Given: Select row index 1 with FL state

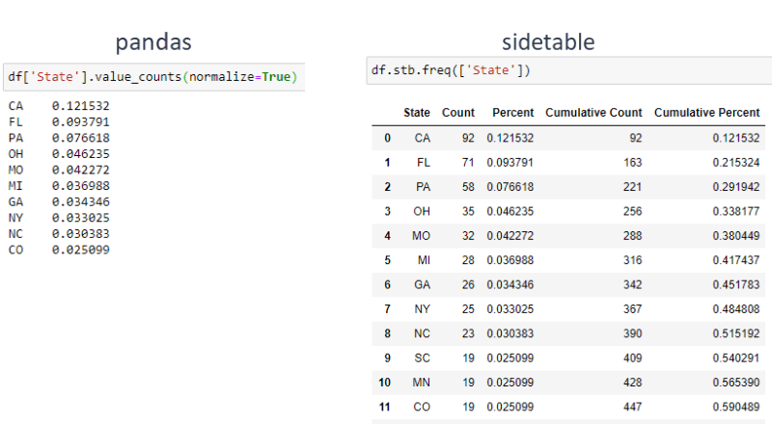Looking at the screenshot, I should point(568,162).
